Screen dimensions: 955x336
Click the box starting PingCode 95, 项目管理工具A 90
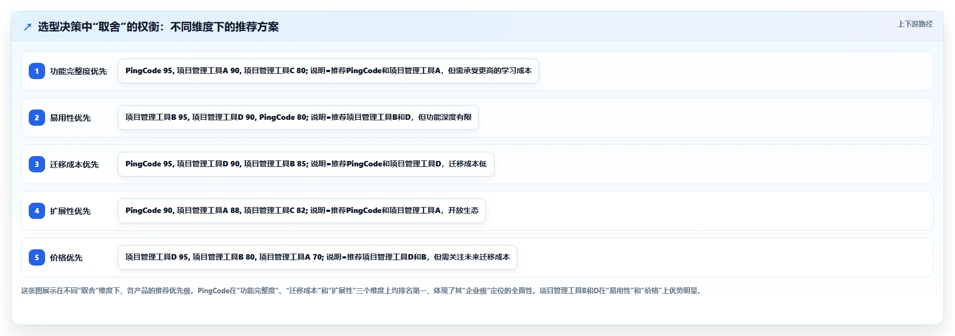(328, 71)
